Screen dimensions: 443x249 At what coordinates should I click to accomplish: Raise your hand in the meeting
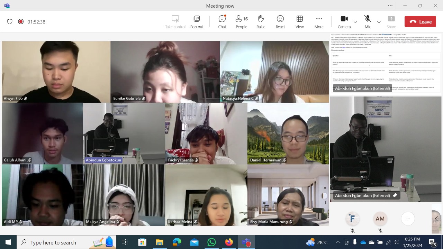261,21
